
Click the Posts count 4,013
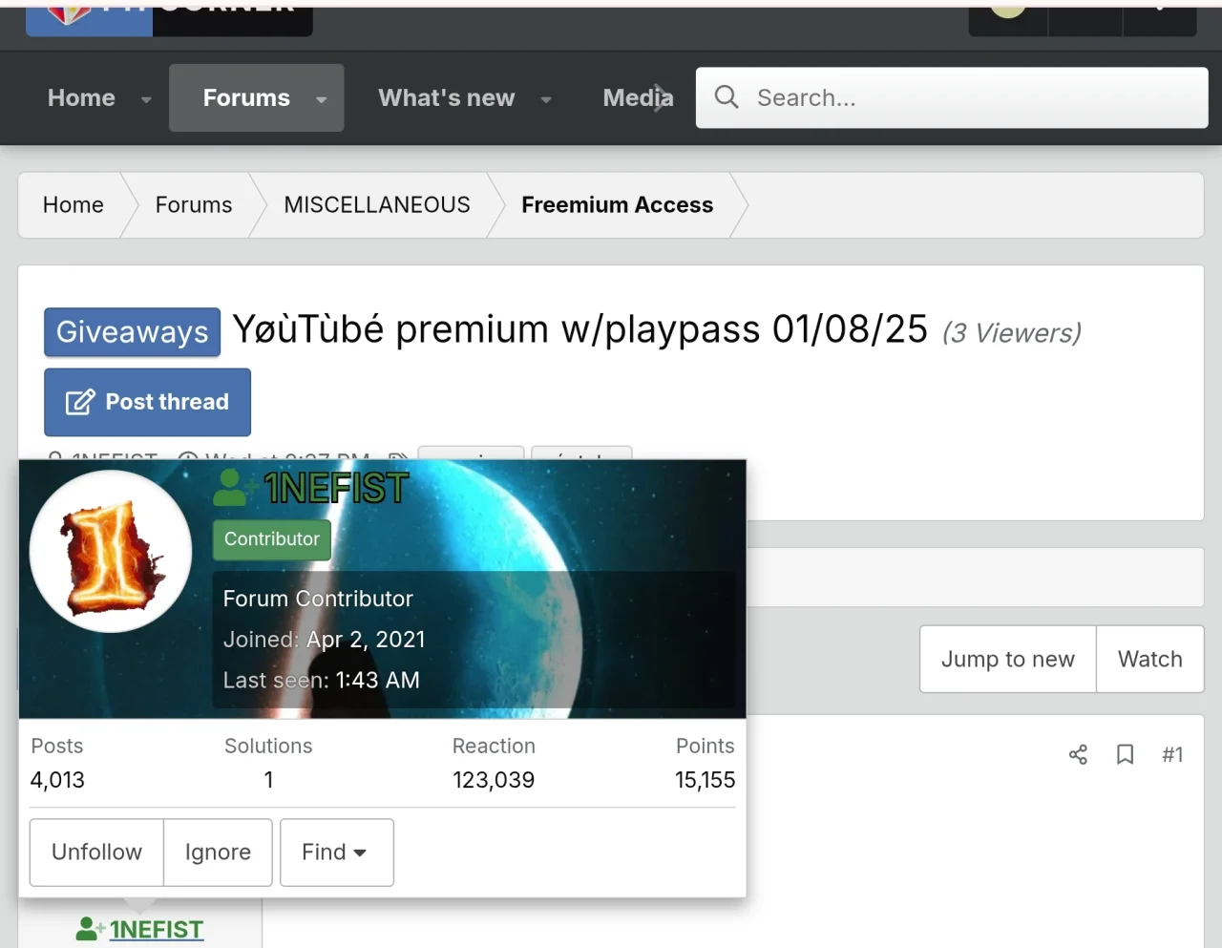coord(57,780)
